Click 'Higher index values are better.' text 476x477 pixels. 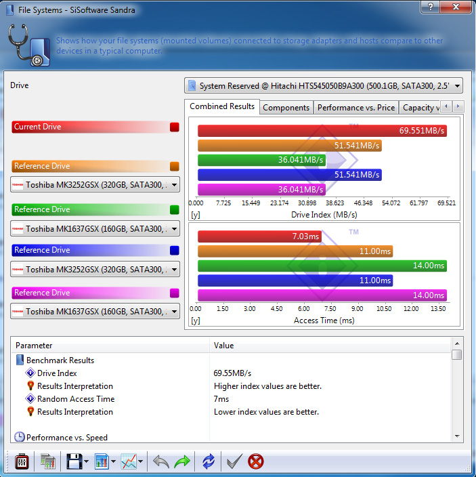(267, 386)
